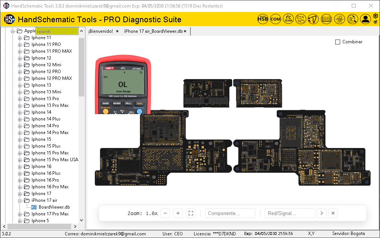
Task: Expand the Iphone 15 Pro Max USA folder
Action: click(20, 160)
